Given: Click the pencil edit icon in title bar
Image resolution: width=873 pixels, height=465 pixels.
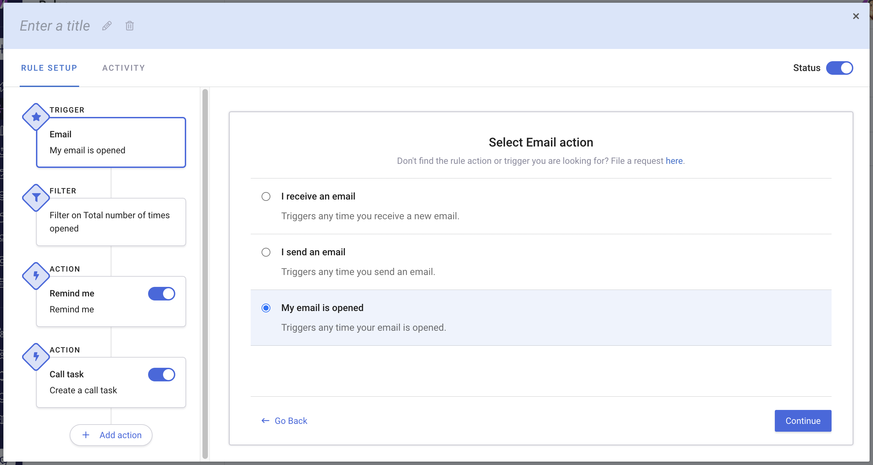Looking at the screenshot, I should click(x=107, y=26).
